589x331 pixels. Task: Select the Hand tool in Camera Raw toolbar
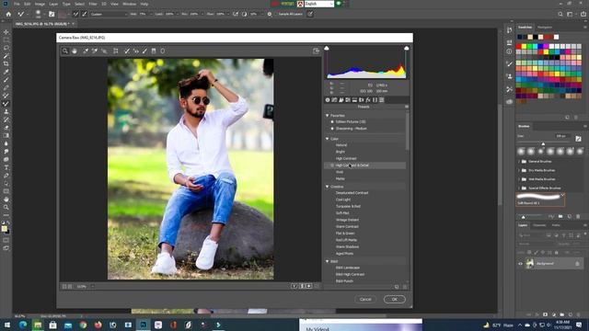point(75,51)
